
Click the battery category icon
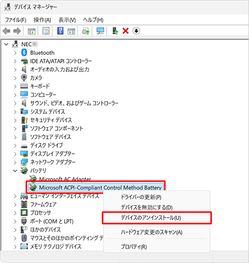pyautogui.click(x=24, y=170)
